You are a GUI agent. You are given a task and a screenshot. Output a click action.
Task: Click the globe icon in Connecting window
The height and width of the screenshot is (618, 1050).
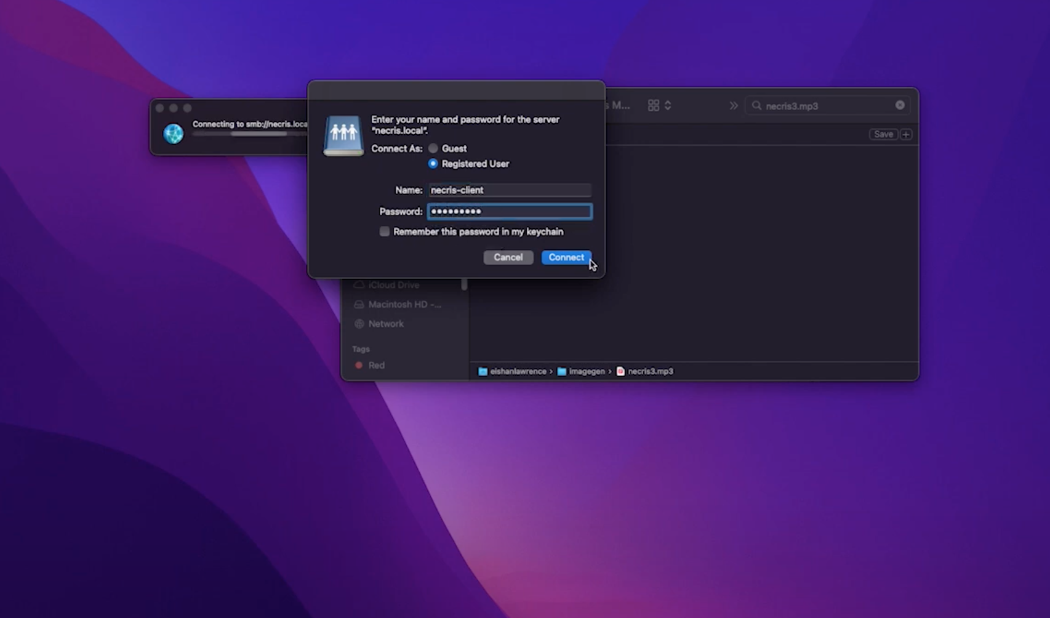(174, 134)
